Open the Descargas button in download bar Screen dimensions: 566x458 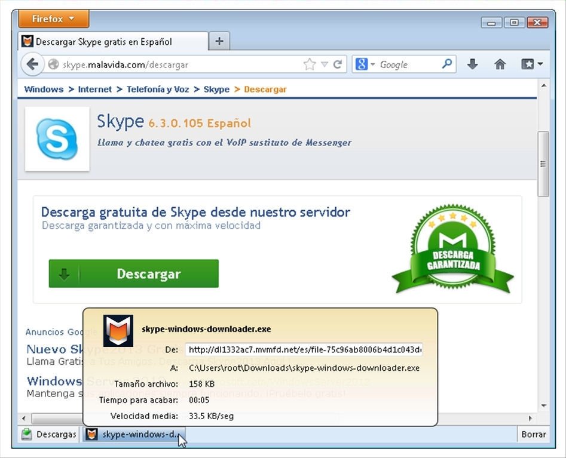click(x=49, y=434)
